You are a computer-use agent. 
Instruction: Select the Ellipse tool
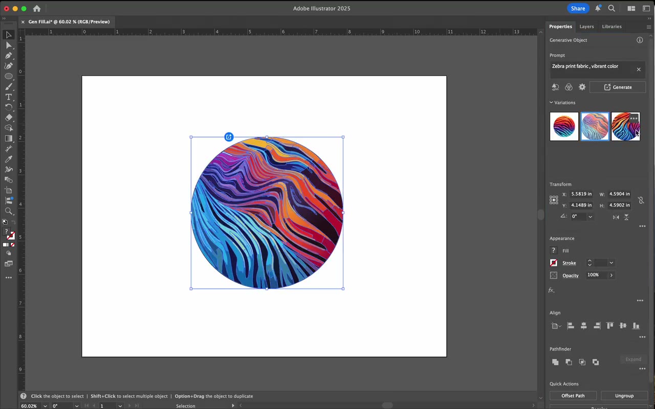9,76
